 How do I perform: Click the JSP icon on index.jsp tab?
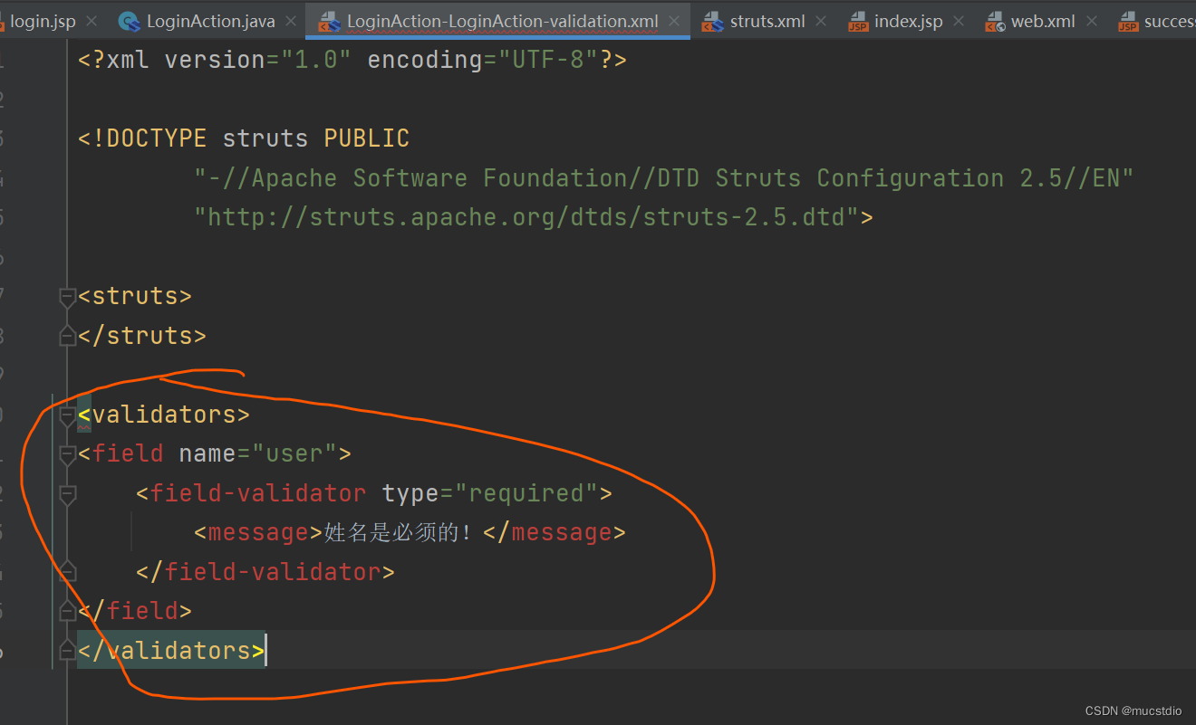coord(858,20)
